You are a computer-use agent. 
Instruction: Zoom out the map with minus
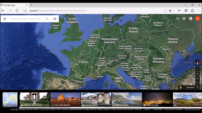(198, 83)
